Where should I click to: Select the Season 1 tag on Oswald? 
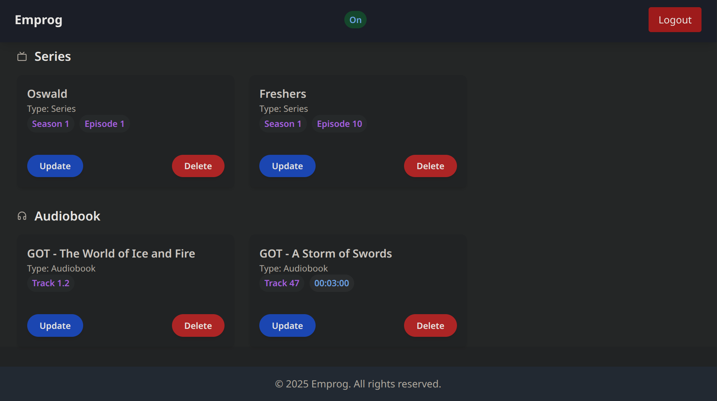click(51, 124)
